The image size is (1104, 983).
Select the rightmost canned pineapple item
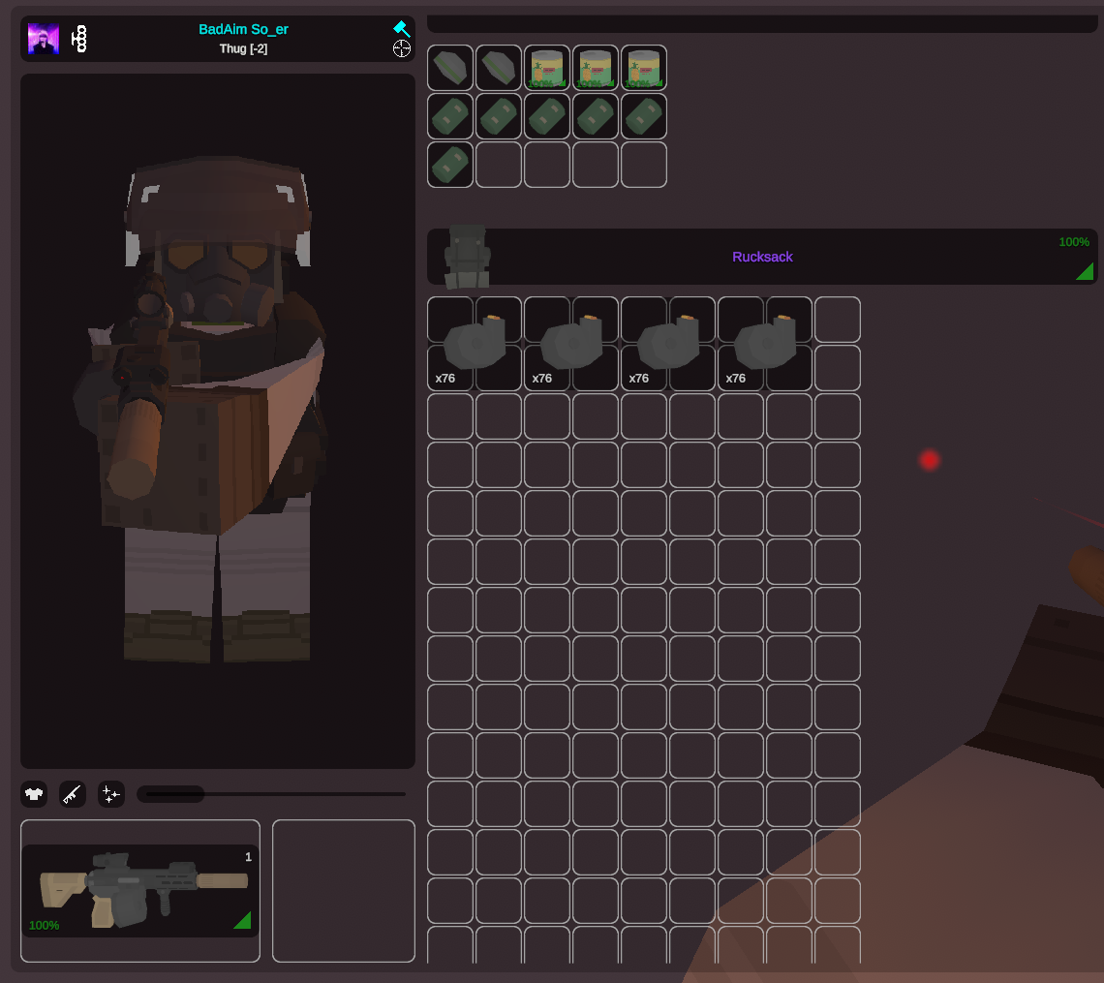(644, 68)
